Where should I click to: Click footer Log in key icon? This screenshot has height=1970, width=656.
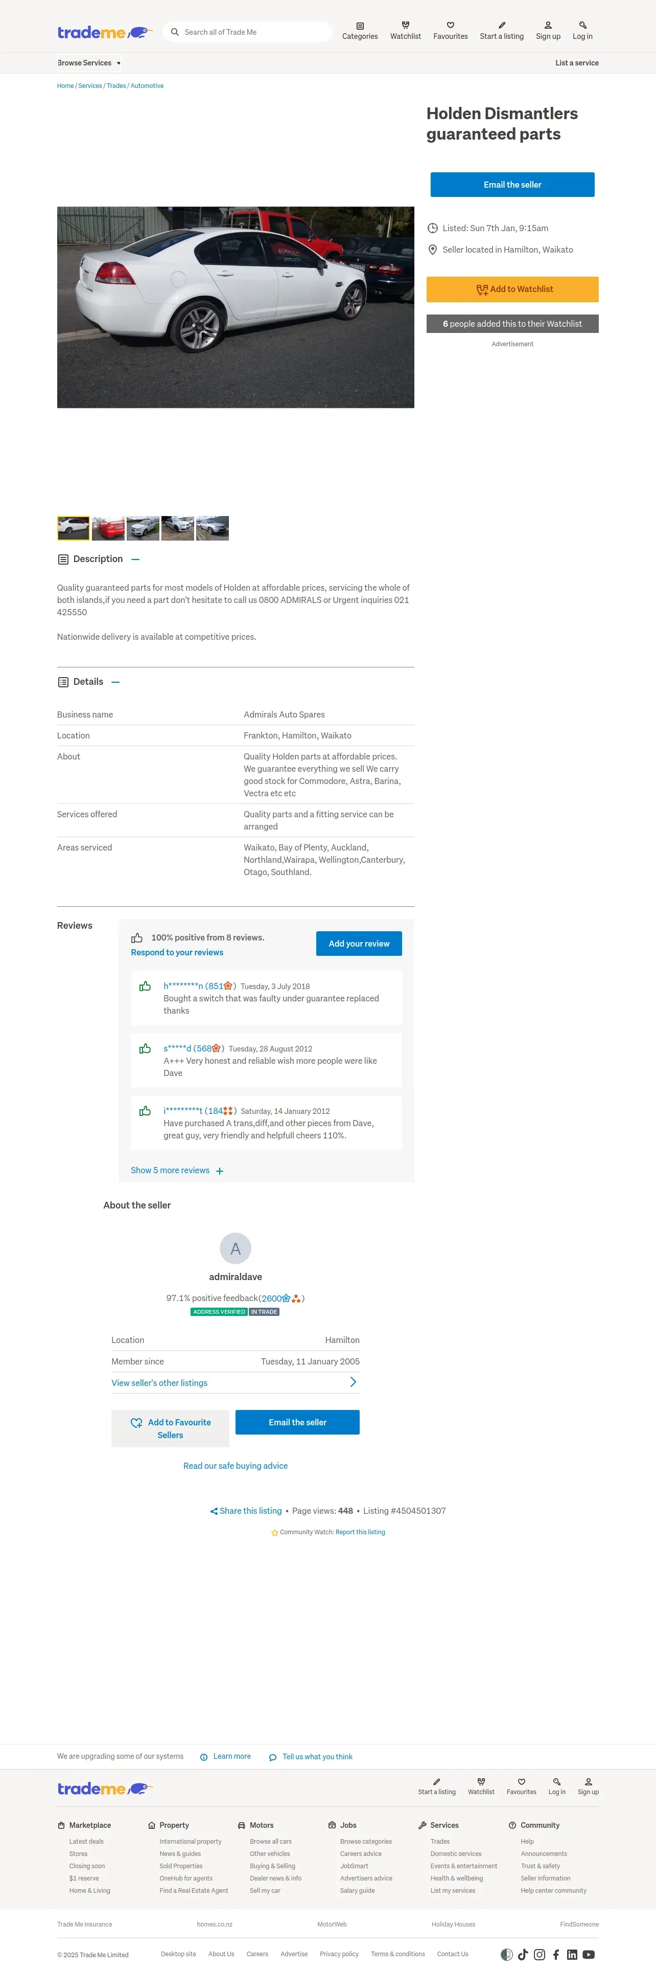[x=557, y=1781]
